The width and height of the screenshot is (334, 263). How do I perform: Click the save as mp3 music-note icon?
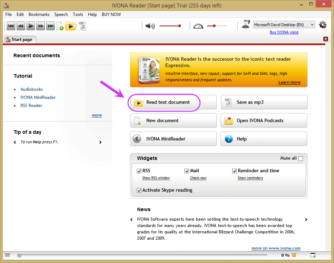83,26
